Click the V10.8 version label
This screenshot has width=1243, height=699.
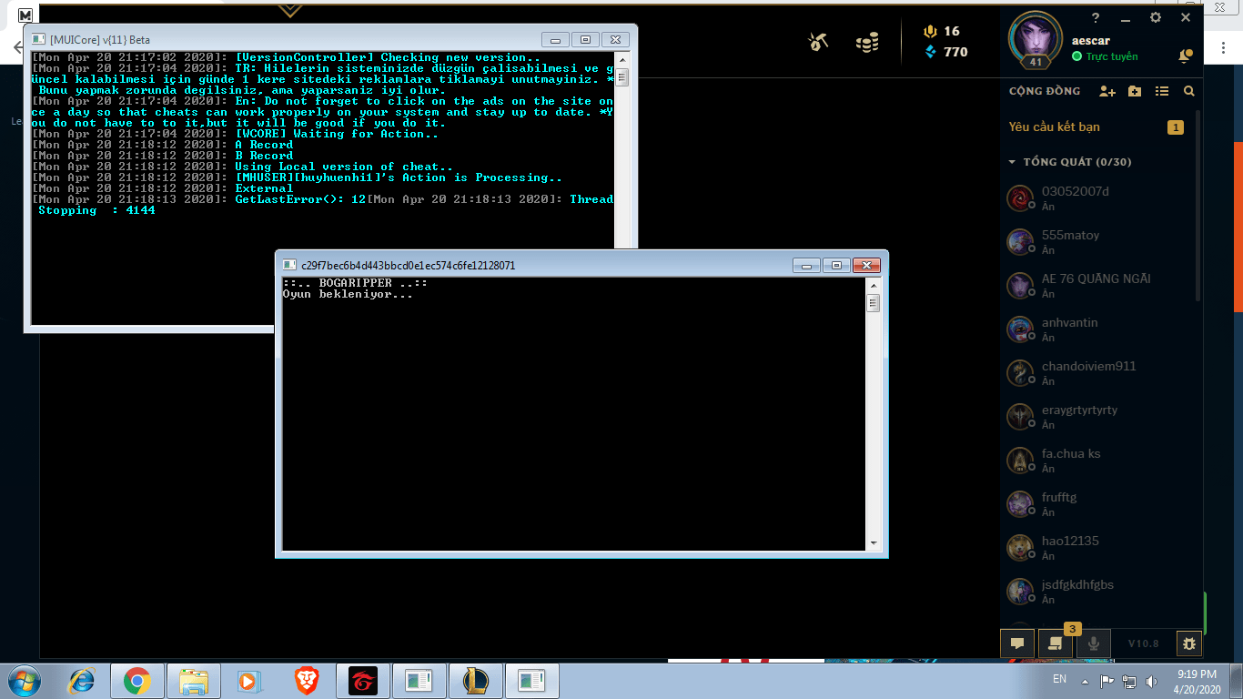[1144, 643]
